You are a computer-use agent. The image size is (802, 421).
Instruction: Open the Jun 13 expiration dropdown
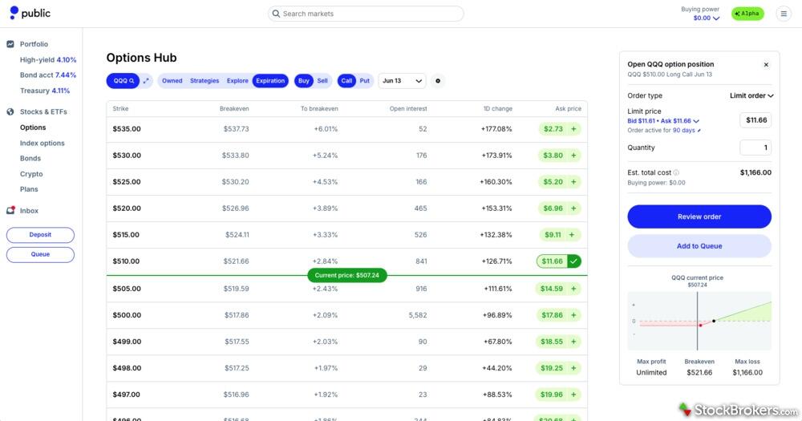402,81
